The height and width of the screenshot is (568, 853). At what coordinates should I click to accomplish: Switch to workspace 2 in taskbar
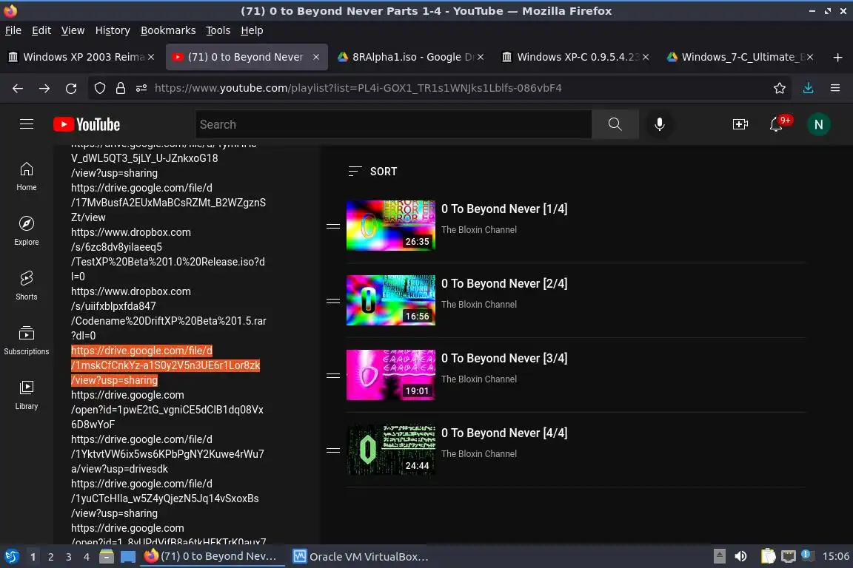(x=50, y=557)
